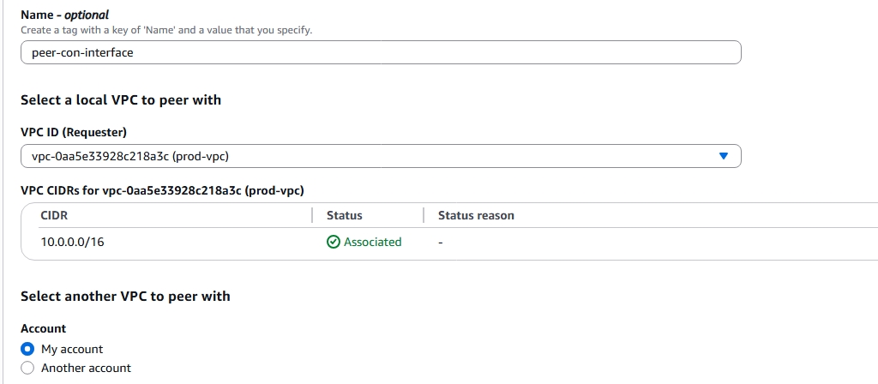Click the divider between CIDR and Status columns
Screen dimensions: 878x384
click(x=313, y=215)
